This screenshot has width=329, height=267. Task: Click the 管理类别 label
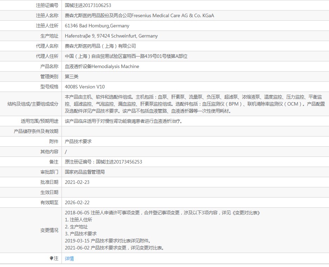(49, 76)
